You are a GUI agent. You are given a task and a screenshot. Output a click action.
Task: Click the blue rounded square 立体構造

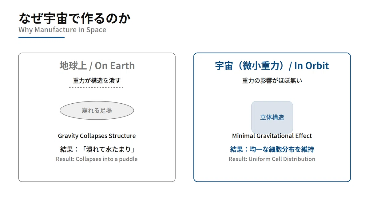tap(272, 117)
